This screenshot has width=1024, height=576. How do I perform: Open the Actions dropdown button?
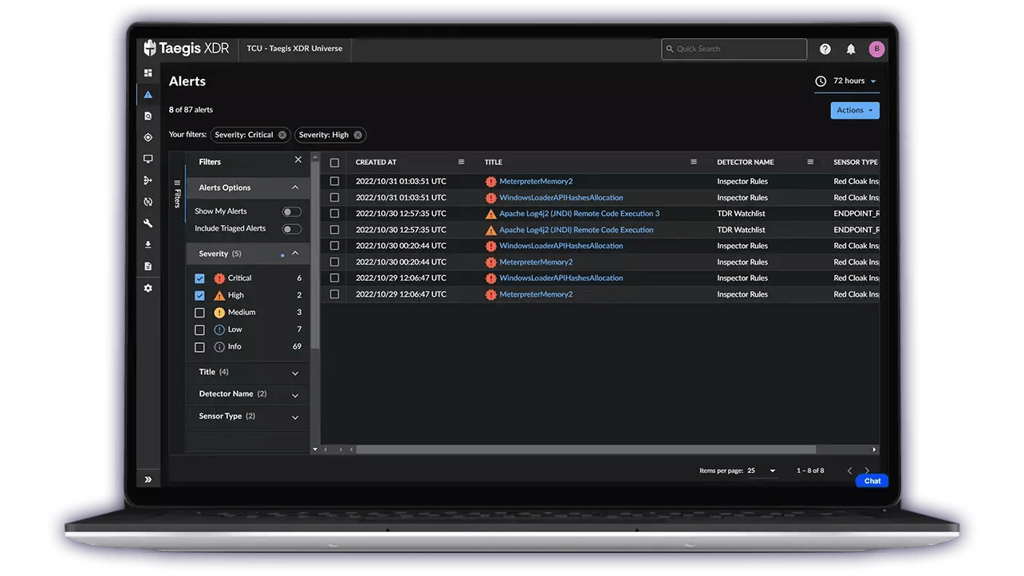855,110
